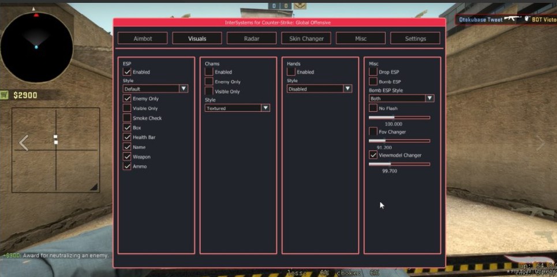The width and height of the screenshot is (557, 277).
Task: Uncheck the Name ESP option
Action: (127, 147)
